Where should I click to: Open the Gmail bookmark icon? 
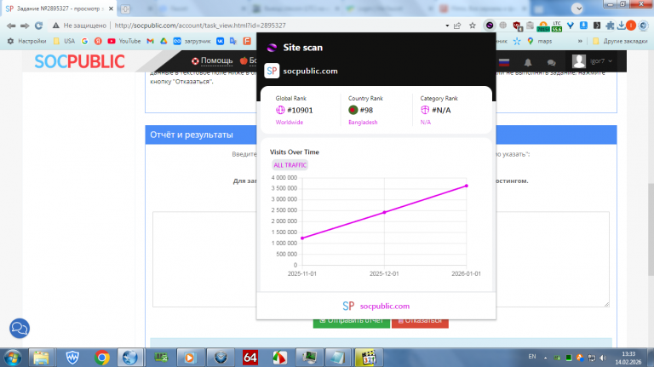[150, 41]
